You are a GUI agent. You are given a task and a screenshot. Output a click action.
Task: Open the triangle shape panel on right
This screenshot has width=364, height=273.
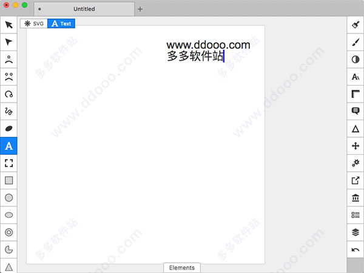(x=355, y=129)
